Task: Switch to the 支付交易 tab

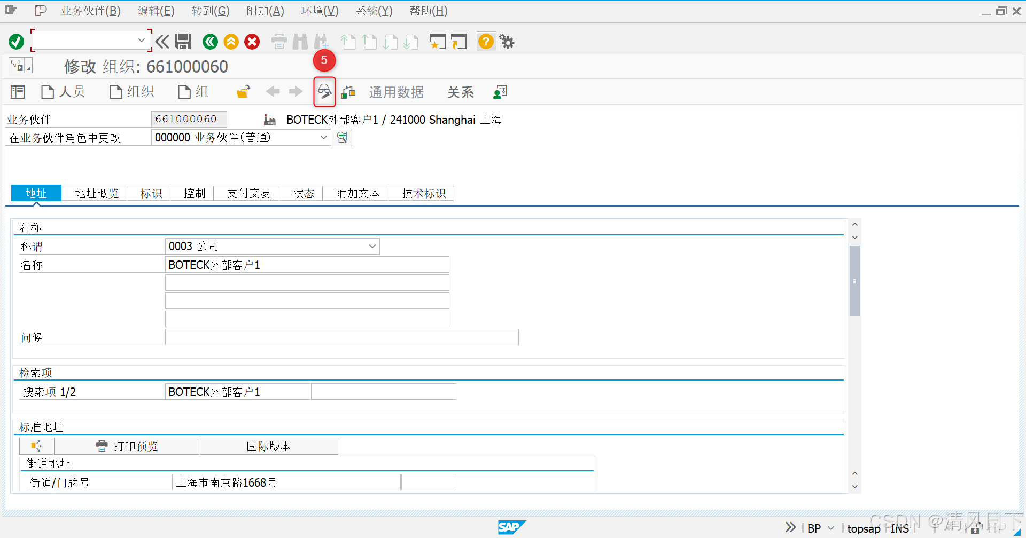Action: point(247,193)
